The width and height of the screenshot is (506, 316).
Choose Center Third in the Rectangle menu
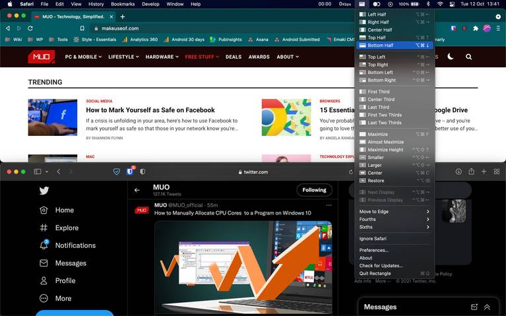pyautogui.click(x=395, y=100)
